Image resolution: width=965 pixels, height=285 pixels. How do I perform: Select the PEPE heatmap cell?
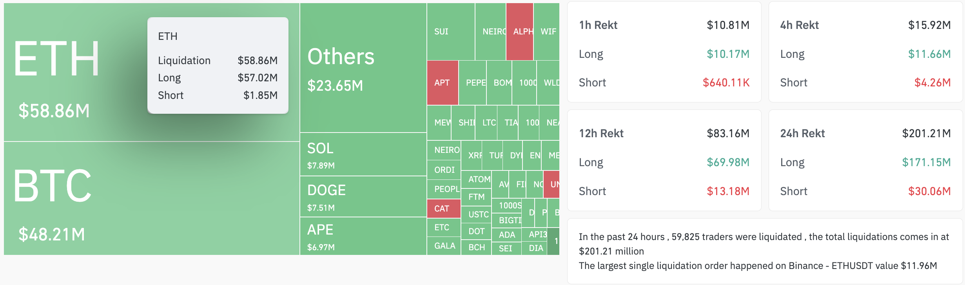pos(473,83)
